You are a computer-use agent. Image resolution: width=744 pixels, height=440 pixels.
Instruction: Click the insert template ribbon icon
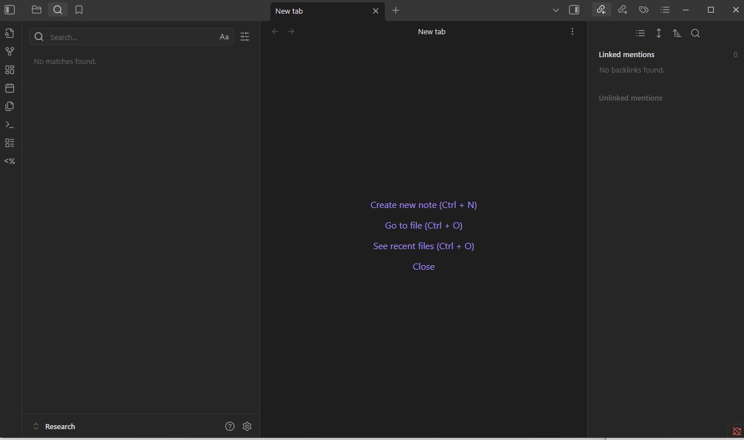(10, 106)
